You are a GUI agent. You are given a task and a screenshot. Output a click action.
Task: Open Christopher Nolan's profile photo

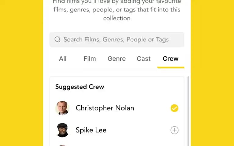tap(62, 108)
